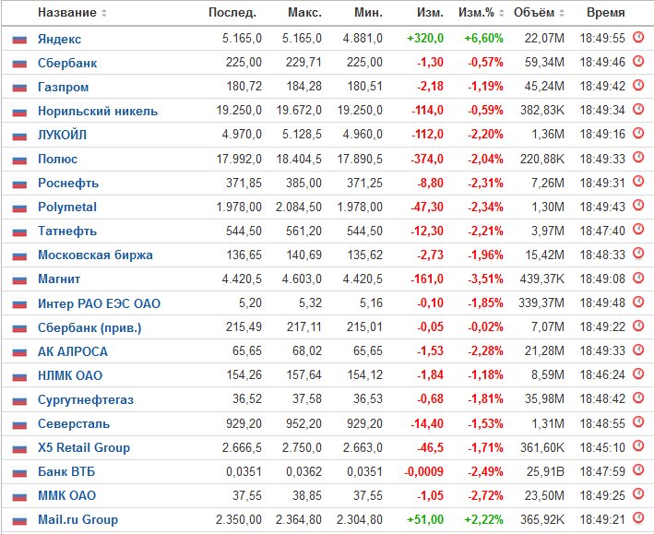Open the Сбербанк ordinary share link
Screen dimensions: 654x534
[x=67, y=63]
